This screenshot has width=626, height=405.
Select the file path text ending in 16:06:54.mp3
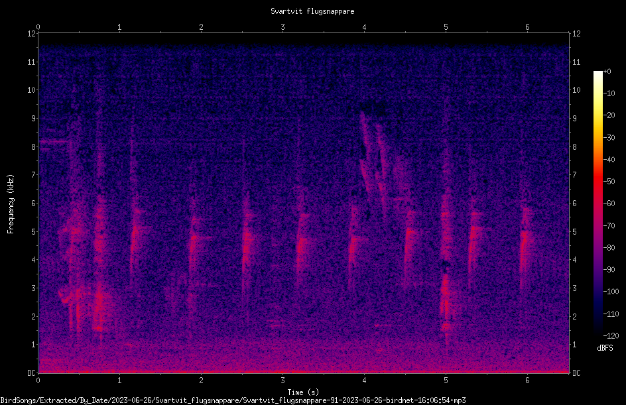[233, 400]
